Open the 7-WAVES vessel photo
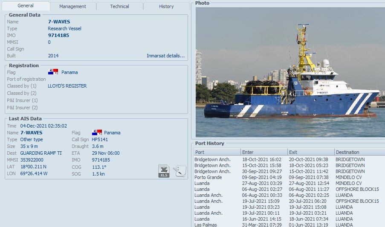The image size is (385, 227). (x=290, y=72)
